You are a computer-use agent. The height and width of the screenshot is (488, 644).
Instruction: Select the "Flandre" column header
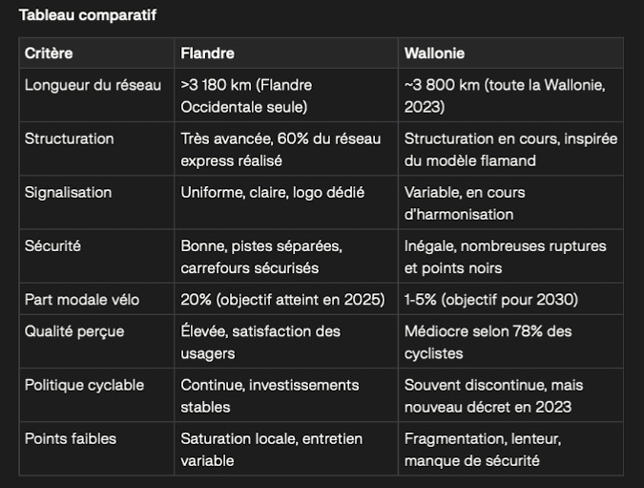tap(207, 53)
